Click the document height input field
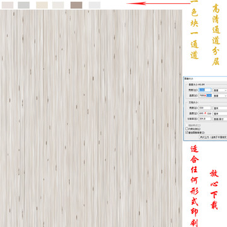227x227 pixels. click(205, 113)
